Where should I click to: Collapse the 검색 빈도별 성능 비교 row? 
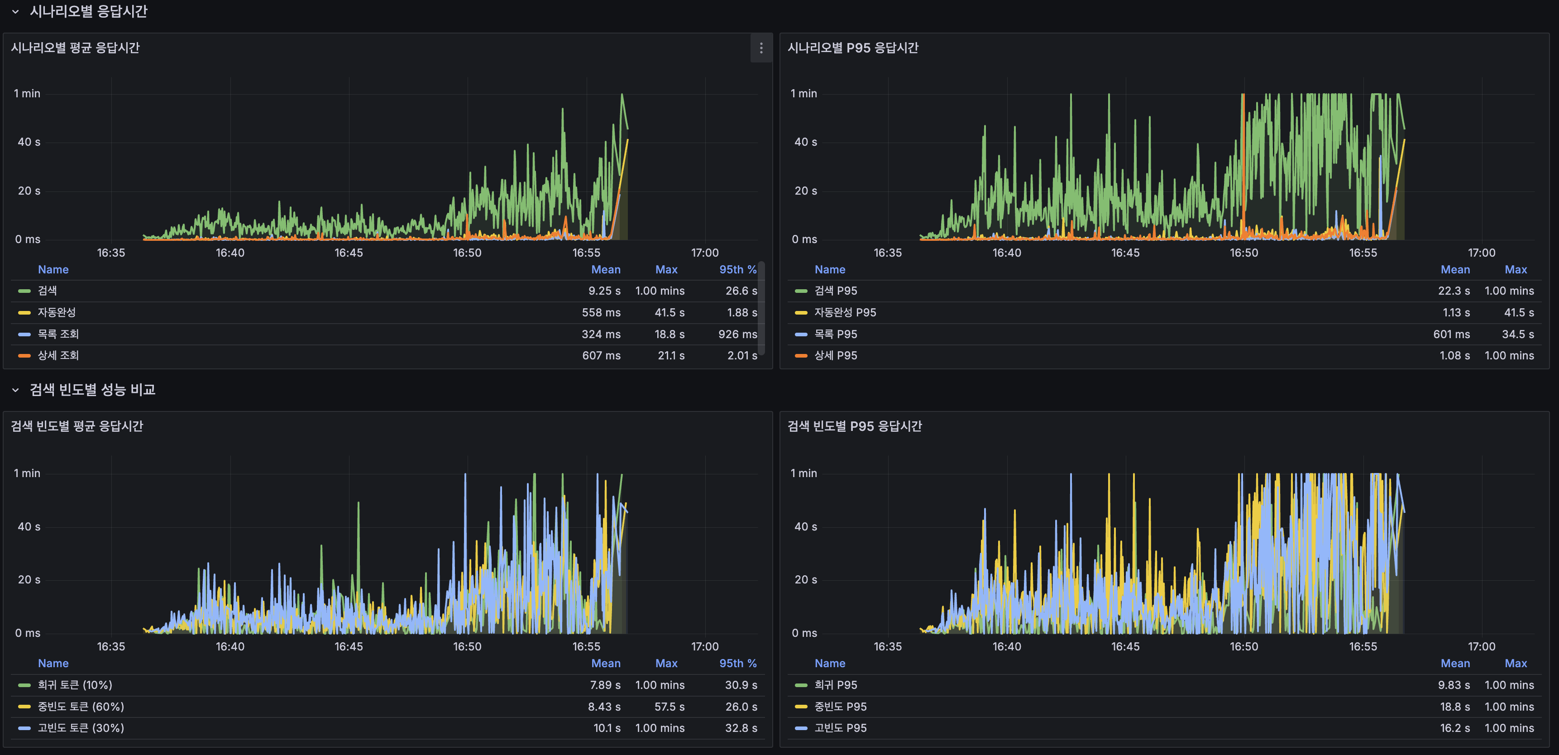point(15,390)
